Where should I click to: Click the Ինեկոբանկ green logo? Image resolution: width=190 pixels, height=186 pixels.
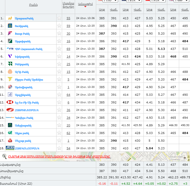[x=10, y=64]
